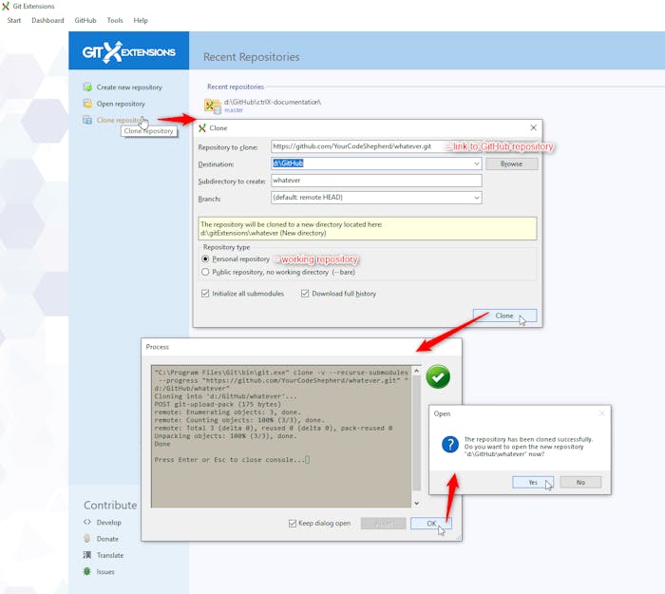
Task: Toggle Keep dialog open checkbox
Action: 293,523
